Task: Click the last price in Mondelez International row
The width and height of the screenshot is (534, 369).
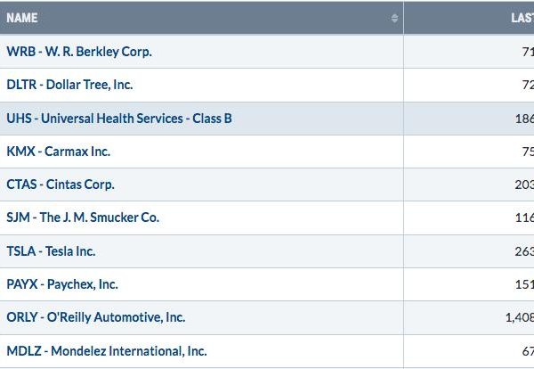Action: [528, 351]
